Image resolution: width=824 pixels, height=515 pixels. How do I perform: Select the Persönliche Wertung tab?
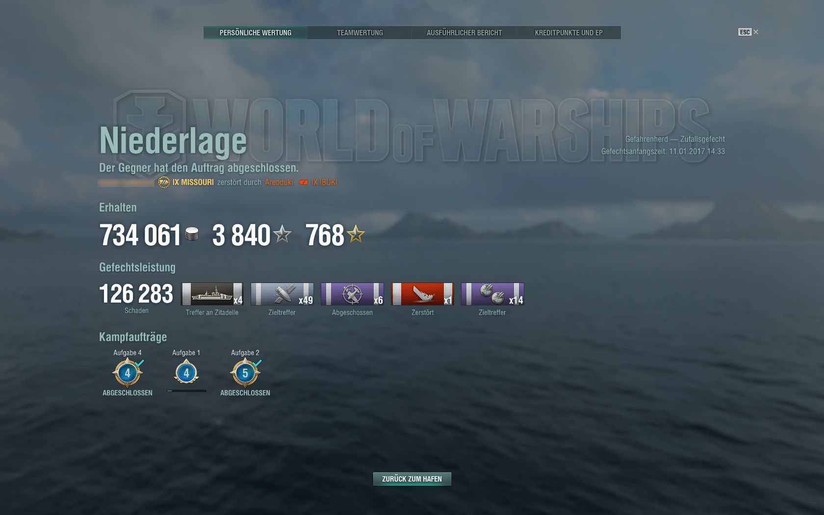click(x=256, y=33)
